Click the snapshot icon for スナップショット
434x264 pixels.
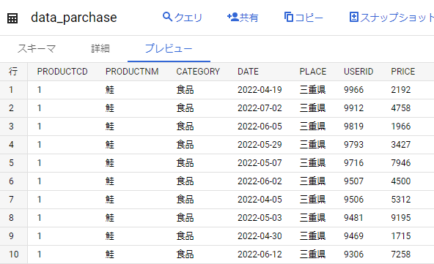[x=354, y=17]
